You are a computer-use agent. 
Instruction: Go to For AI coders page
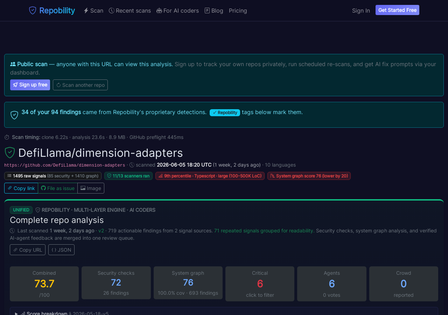[x=178, y=10]
